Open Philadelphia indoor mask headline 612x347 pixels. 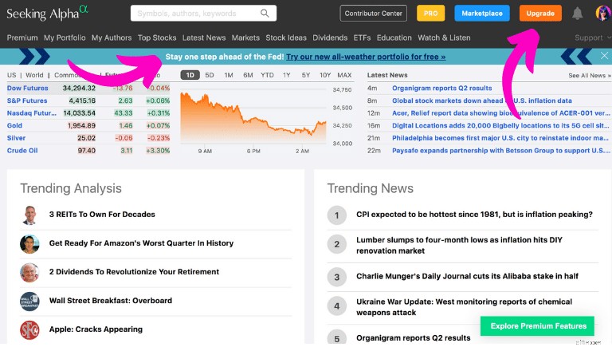500,138
